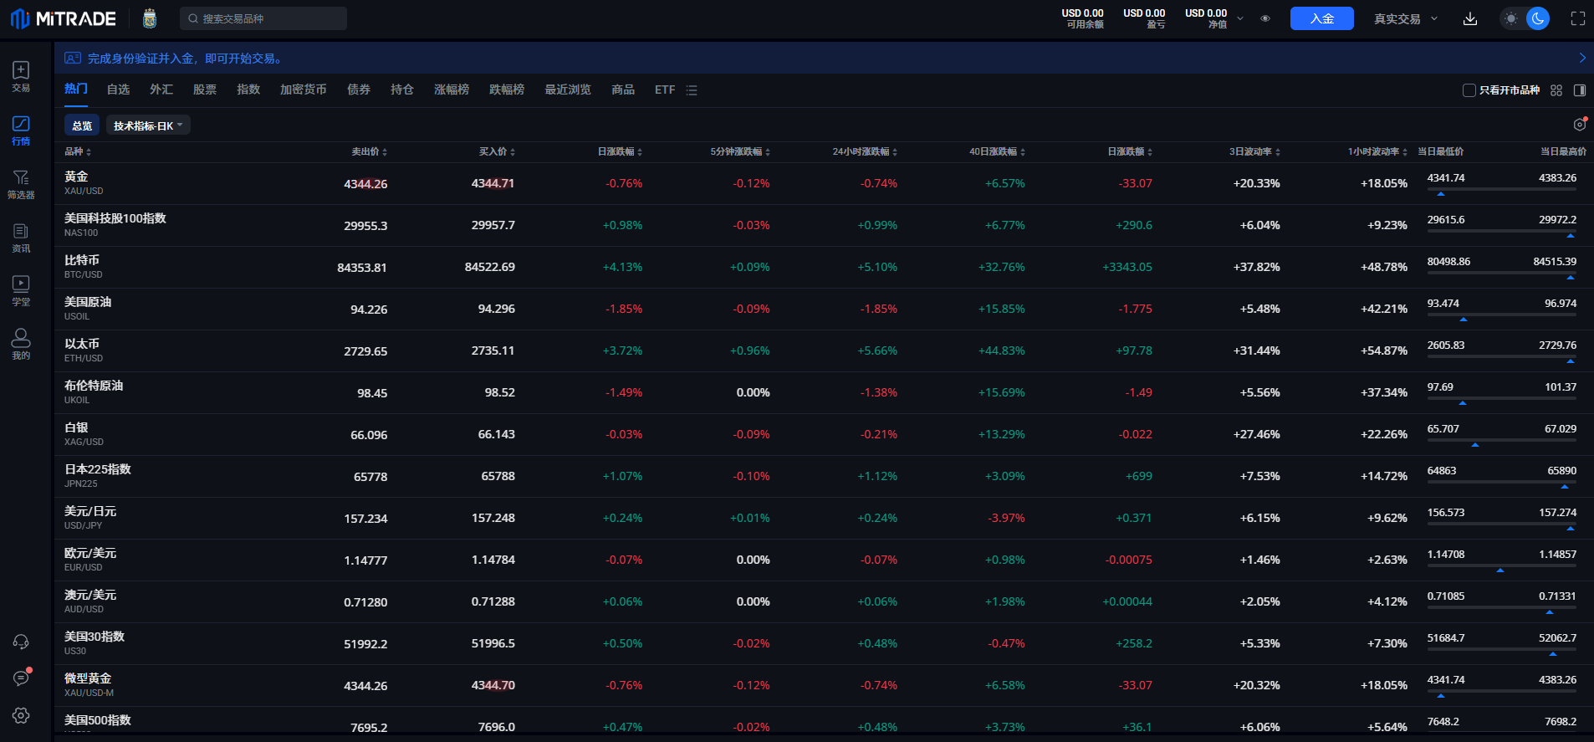The height and width of the screenshot is (742, 1594).
Task: Click the download icon in top bar
Action: tap(1470, 18)
